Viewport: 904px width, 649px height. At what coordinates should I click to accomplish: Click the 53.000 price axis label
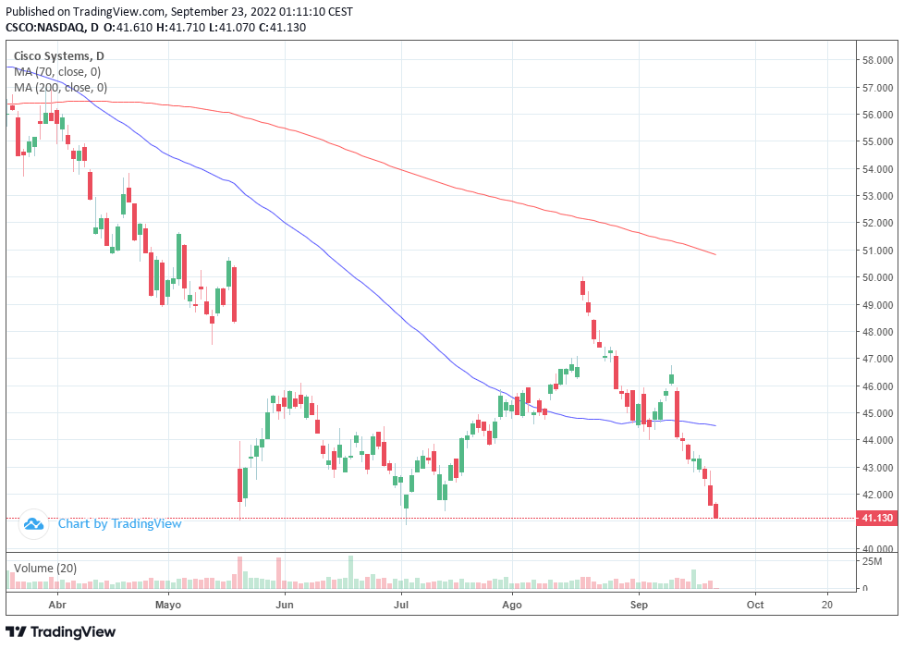[x=877, y=196]
